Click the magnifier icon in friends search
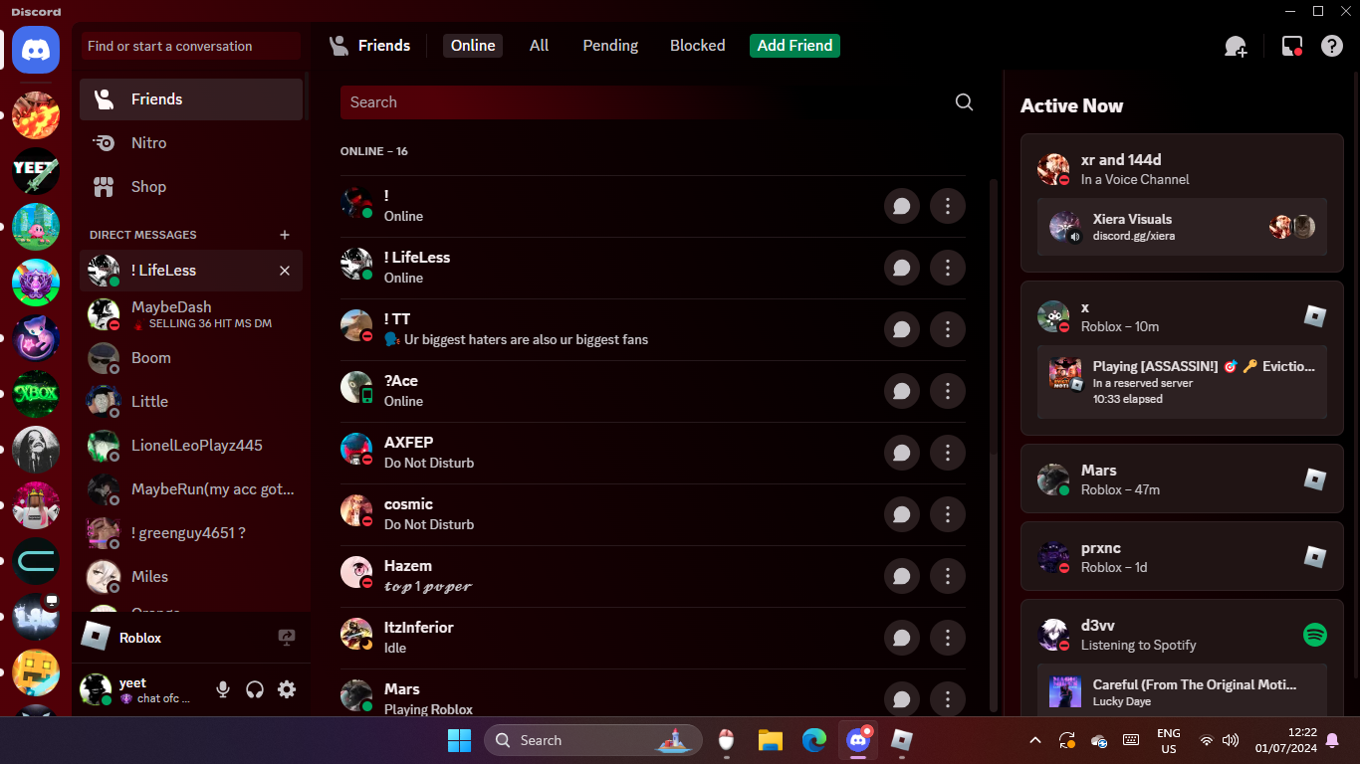The image size is (1360, 764). (964, 102)
